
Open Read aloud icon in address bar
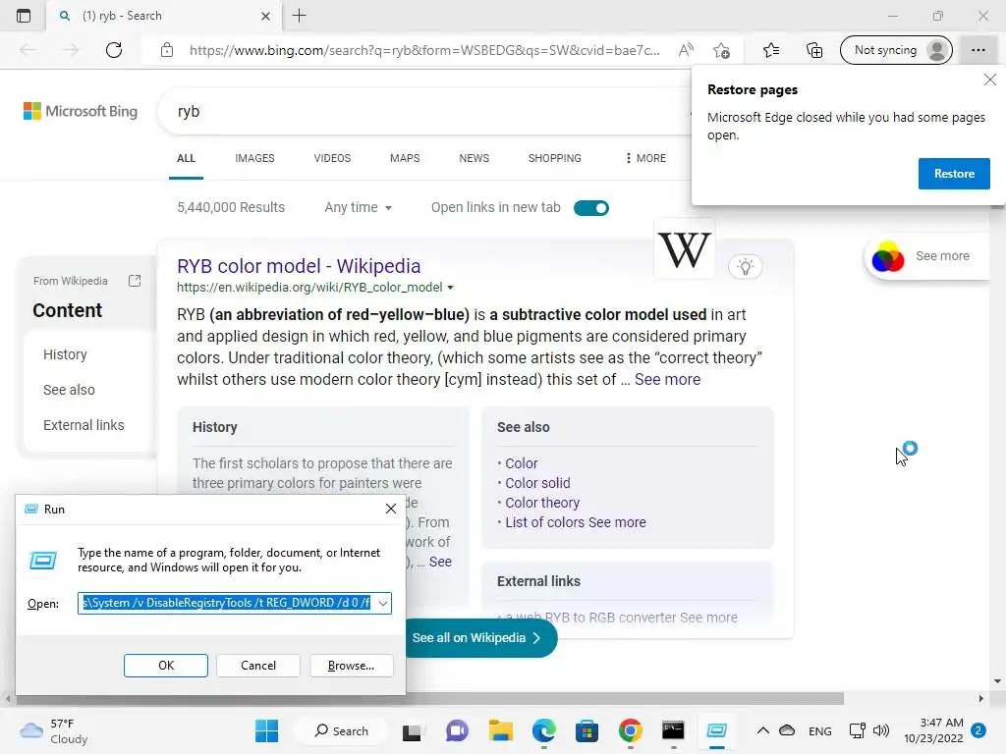tap(686, 50)
